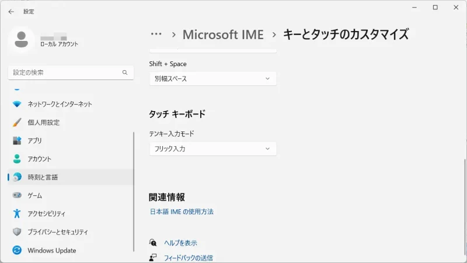The image size is (467, 263).
Task: Open the Shift + Space dropdown
Action: [212, 78]
